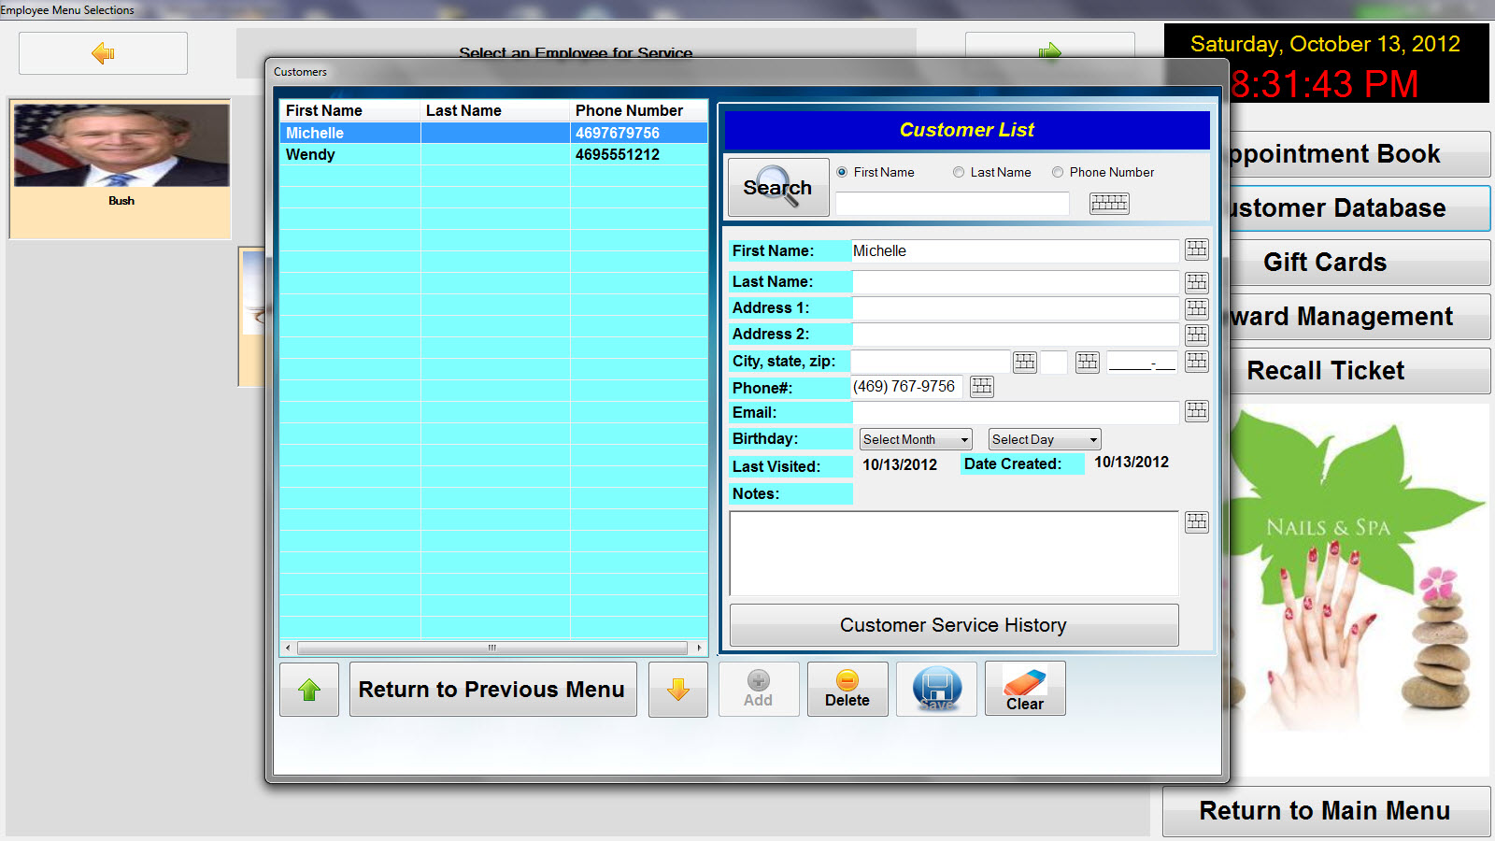Click the green up arrow button

[x=309, y=690]
